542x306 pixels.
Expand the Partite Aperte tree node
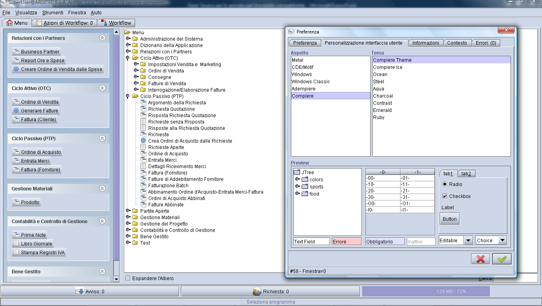pyautogui.click(x=128, y=211)
